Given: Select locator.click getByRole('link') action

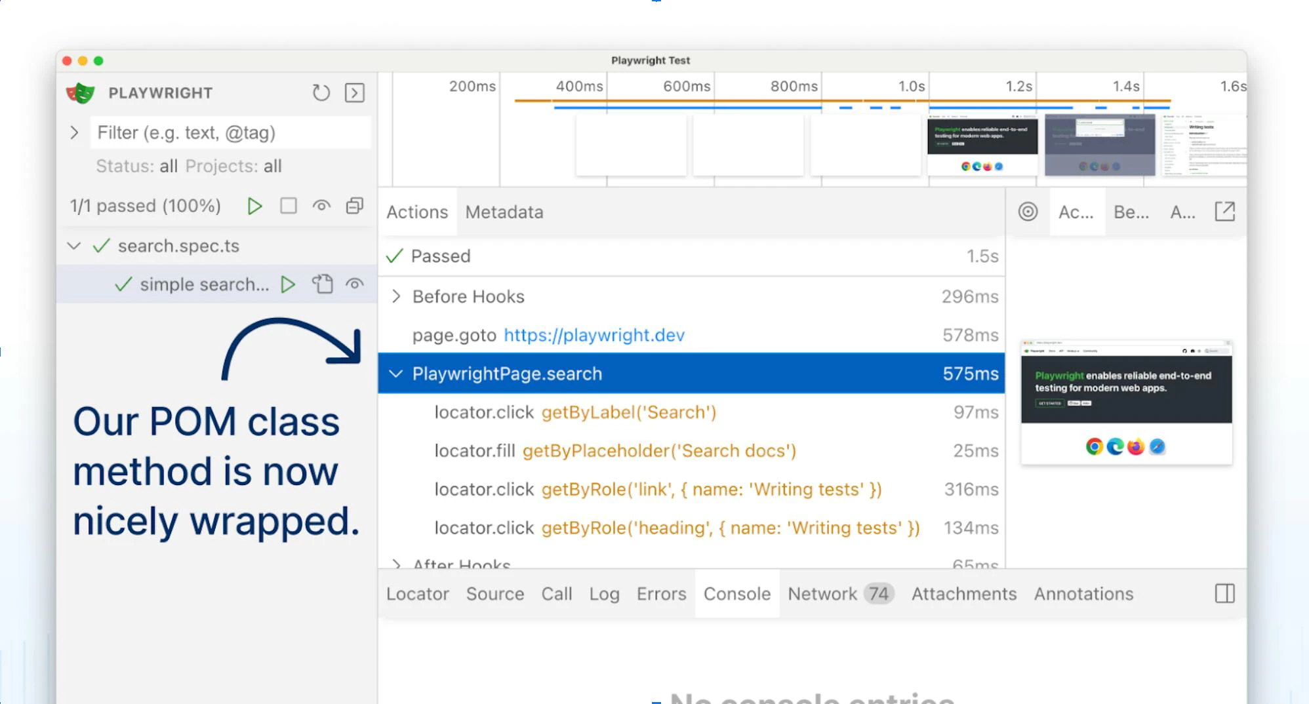Looking at the screenshot, I should pos(691,490).
